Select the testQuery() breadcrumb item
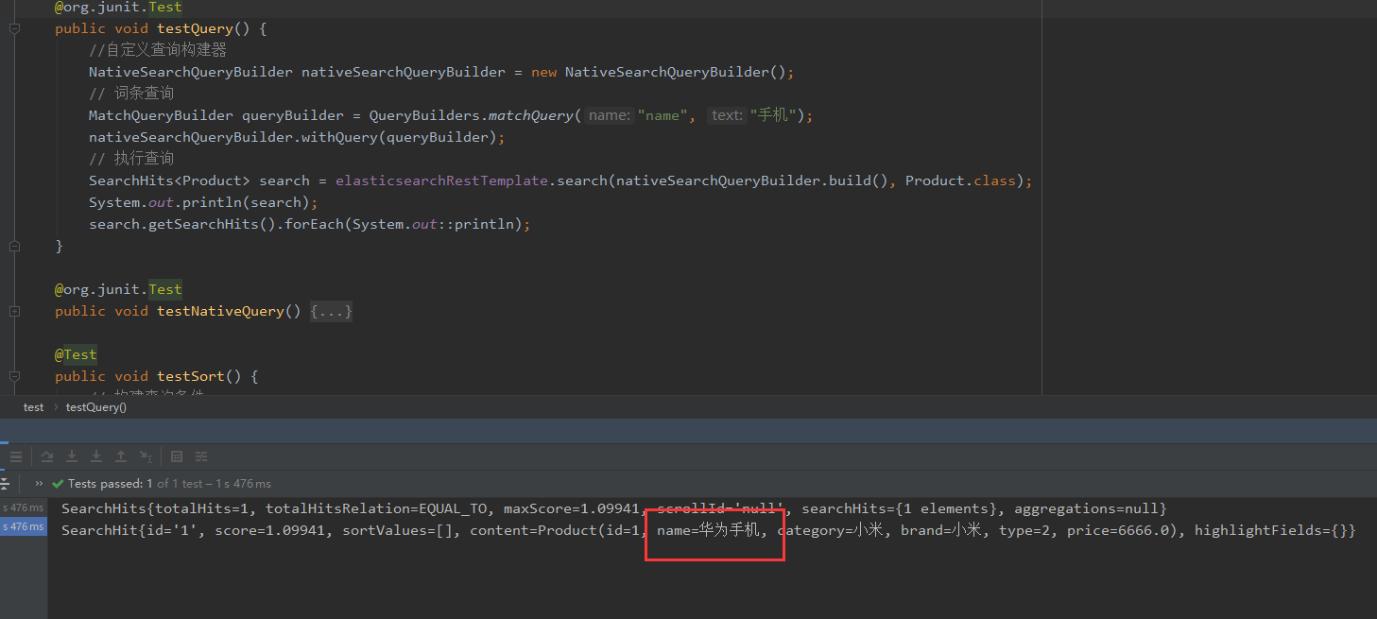This screenshot has width=1377, height=619. 95,406
